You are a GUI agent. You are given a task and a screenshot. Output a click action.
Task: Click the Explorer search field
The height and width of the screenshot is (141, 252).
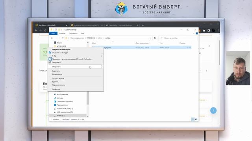coord(178,38)
